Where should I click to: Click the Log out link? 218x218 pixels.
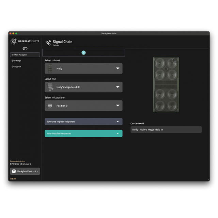tap(13, 178)
